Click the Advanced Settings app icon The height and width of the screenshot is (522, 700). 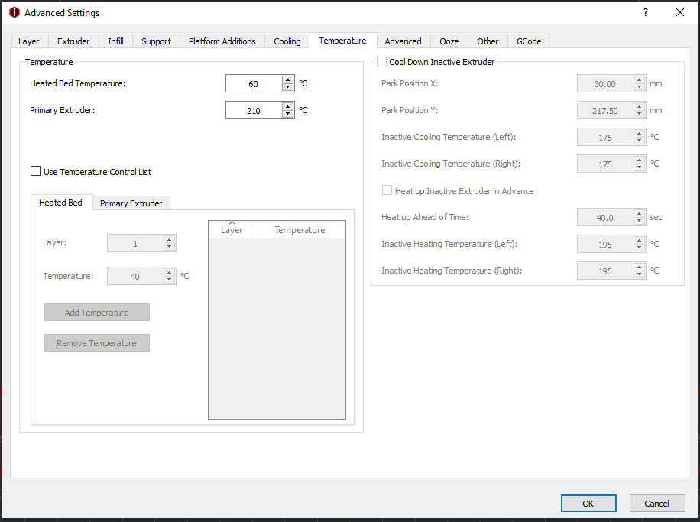pos(15,12)
